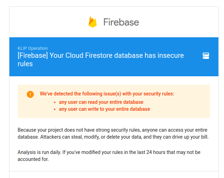Click the insecure rules email title
The width and height of the screenshot is (224, 178).
pyautogui.click(x=101, y=60)
